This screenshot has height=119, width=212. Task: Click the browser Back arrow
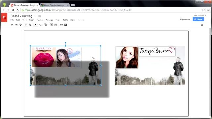point(4,10)
